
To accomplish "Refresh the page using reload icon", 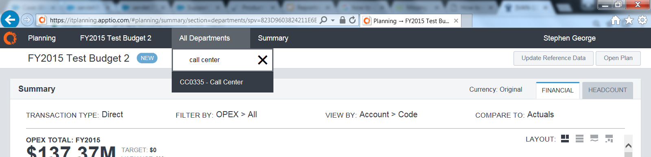I will pos(352,20).
